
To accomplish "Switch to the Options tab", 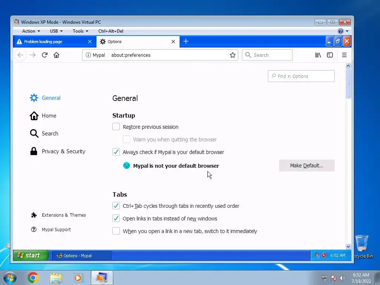I will (138, 42).
